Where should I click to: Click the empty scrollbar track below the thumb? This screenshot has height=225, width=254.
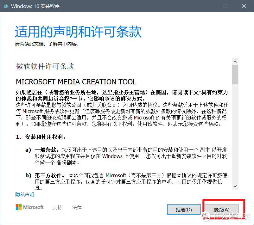pyautogui.click(x=235, y=134)
